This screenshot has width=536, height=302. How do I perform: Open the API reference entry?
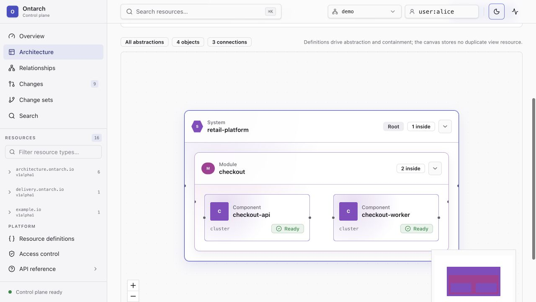point(53,269)
